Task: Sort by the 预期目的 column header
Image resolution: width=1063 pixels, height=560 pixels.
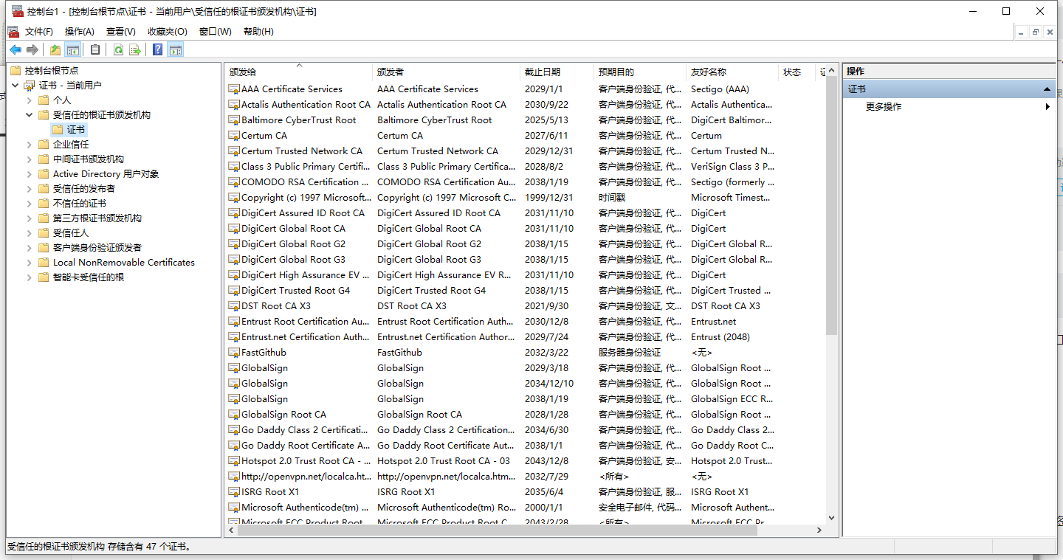Action: (x=640, y=72)
